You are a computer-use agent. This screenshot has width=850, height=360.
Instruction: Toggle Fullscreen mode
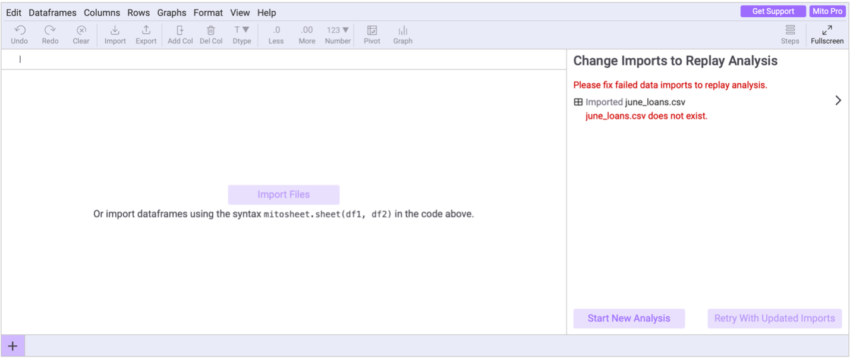coord(827,31)
